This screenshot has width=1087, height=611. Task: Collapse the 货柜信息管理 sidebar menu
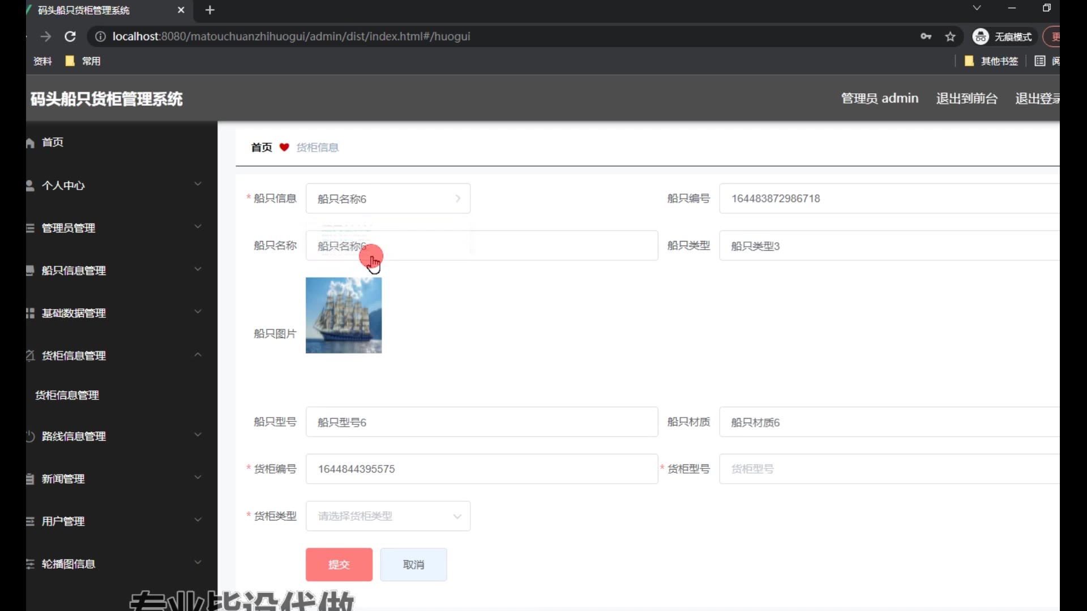click(198, 355)
